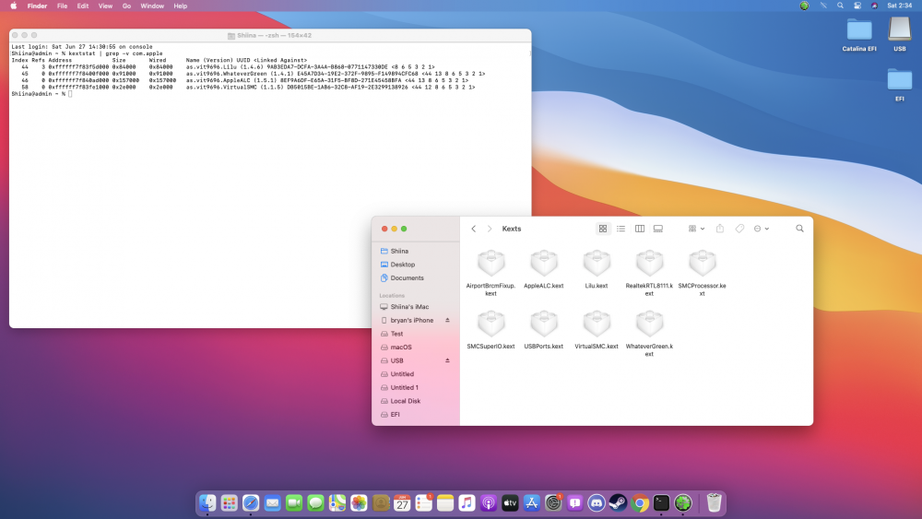Open the Apple menu
The height and width of the screenshot is (519, 922).
click(14, 6)
